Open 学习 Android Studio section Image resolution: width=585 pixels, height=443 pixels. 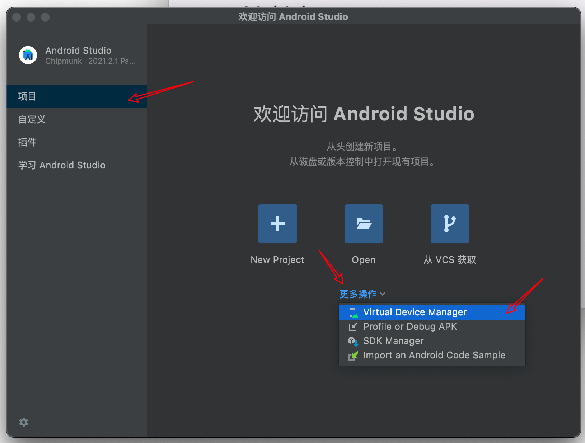[77, 165]
